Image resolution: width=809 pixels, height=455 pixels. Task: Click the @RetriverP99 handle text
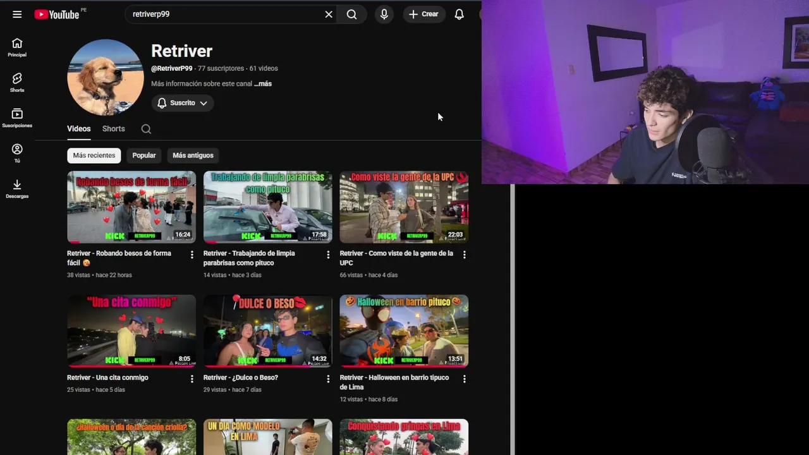172,68
